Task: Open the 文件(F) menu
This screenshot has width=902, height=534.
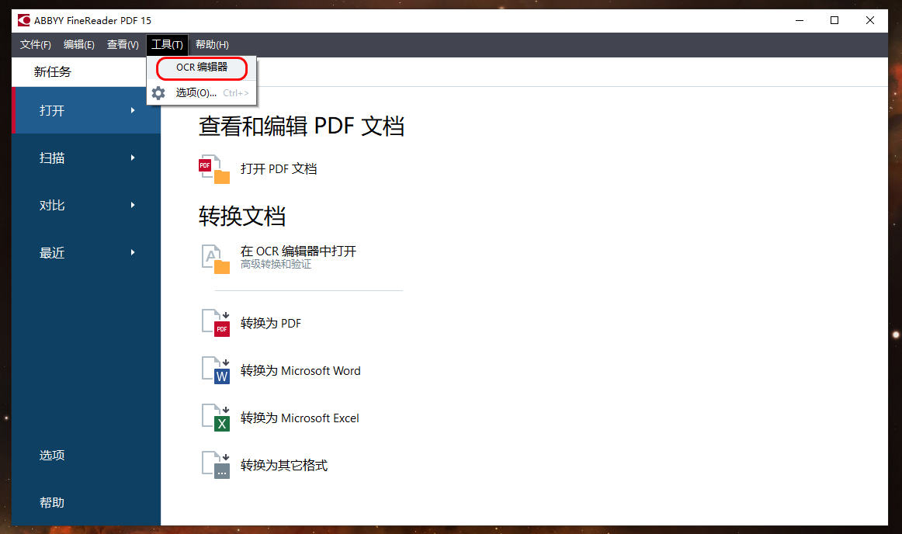Action: pyautogui.click(x=36, y=45)
